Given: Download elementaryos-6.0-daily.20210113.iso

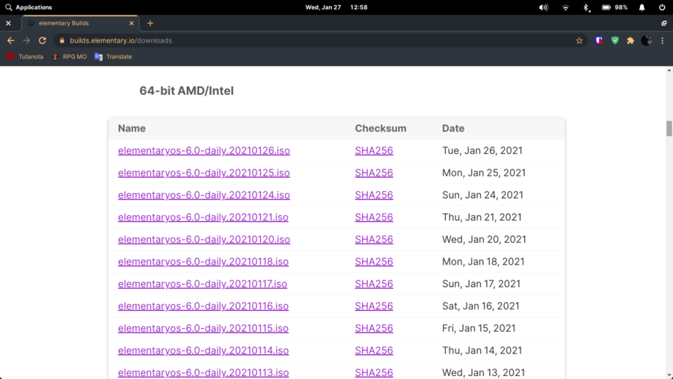Looking at the screenshot, I should [x=203, y=372].
